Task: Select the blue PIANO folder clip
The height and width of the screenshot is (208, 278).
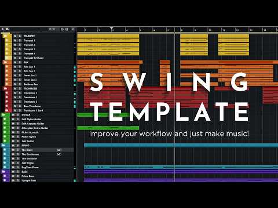Action: (181, 146)
